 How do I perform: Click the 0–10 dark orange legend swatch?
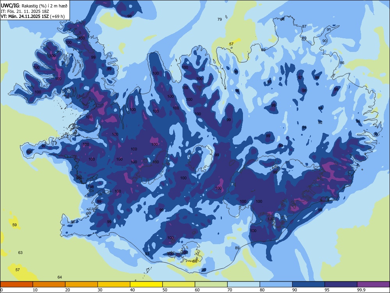(16, 284)
